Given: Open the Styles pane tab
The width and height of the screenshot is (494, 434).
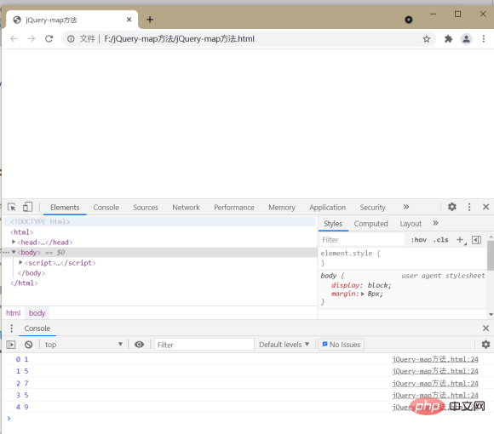Looking at the screenshot, I should [x=333, y=224].
